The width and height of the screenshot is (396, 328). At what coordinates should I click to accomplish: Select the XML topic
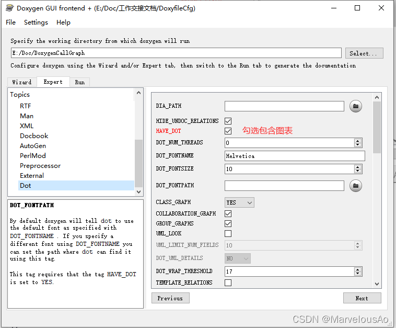click(27, 126)
